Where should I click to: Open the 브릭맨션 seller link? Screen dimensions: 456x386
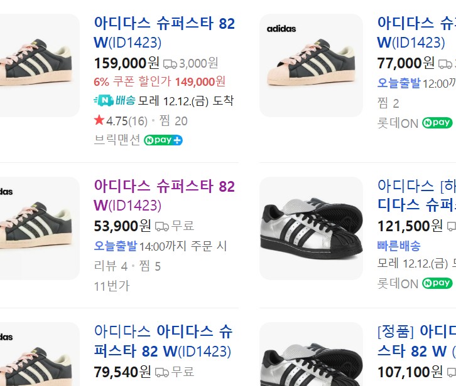tap(117, 140)
